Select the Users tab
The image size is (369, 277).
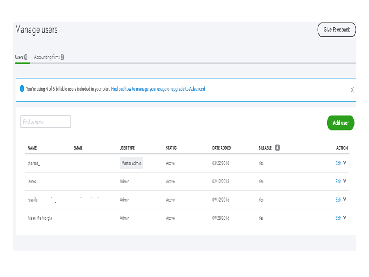point(21,57)
